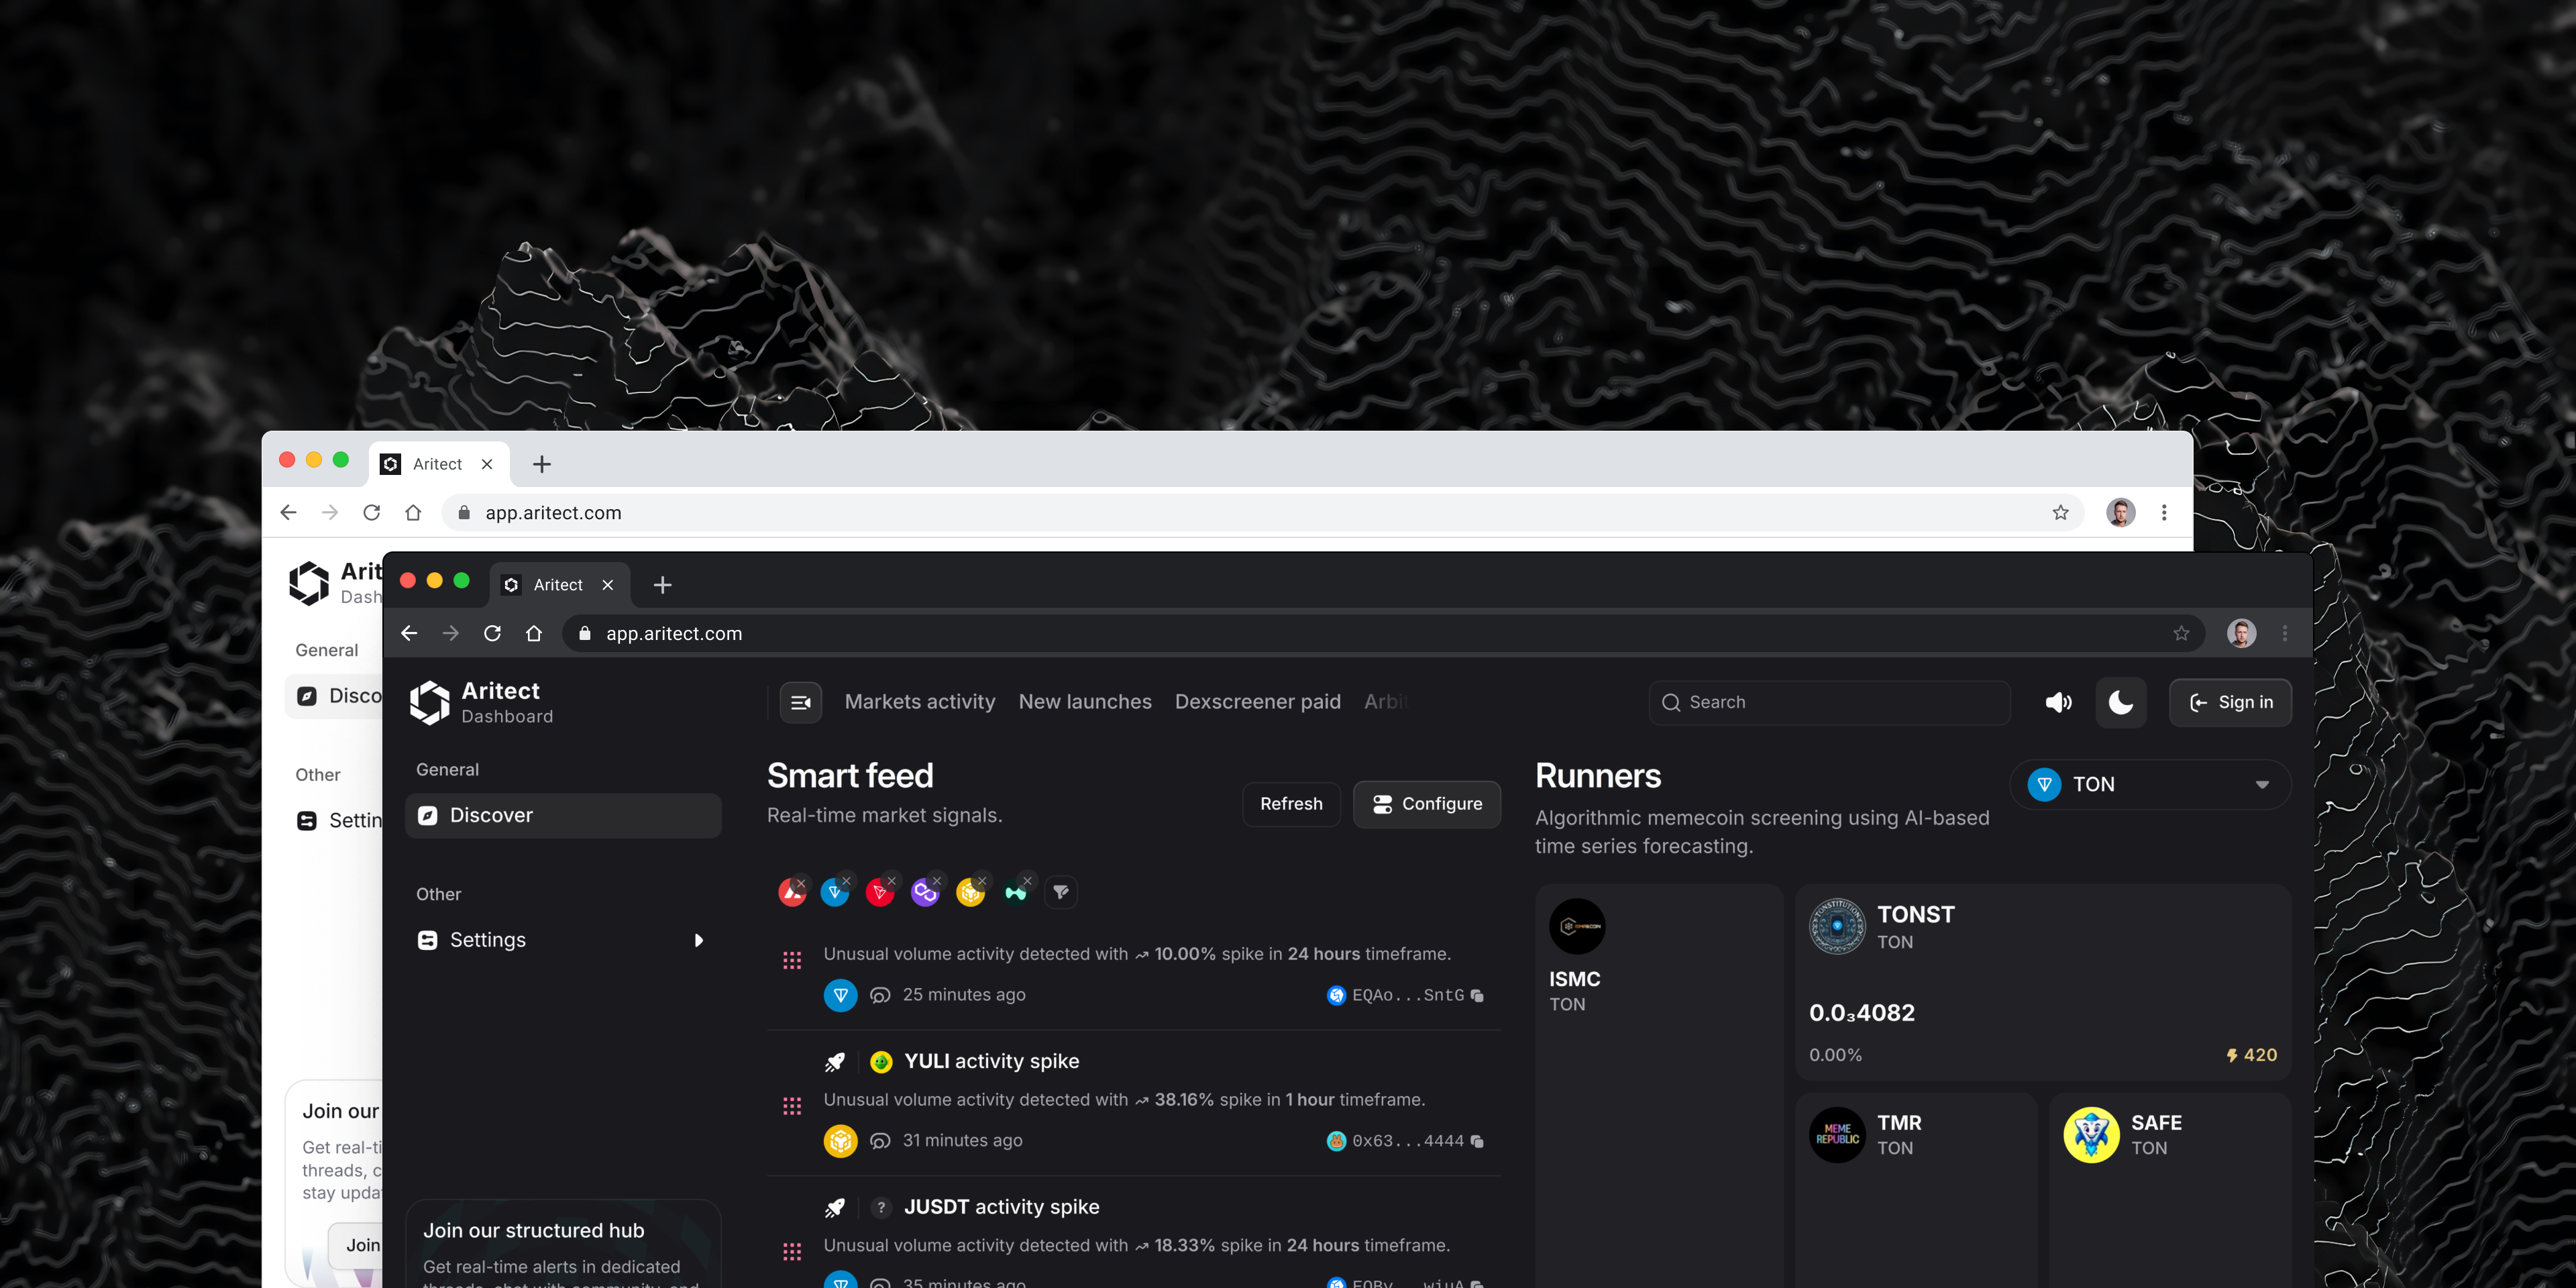
Task: Toggle the sidebar collapse icon
Action: pos(800,702)
